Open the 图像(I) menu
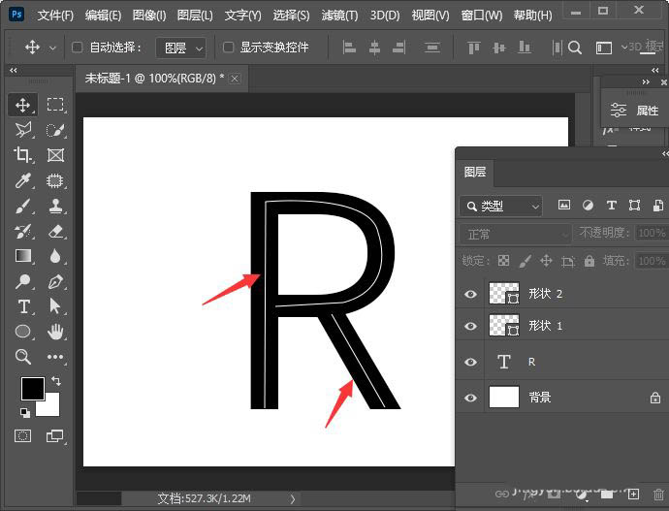 coord(149,16)
